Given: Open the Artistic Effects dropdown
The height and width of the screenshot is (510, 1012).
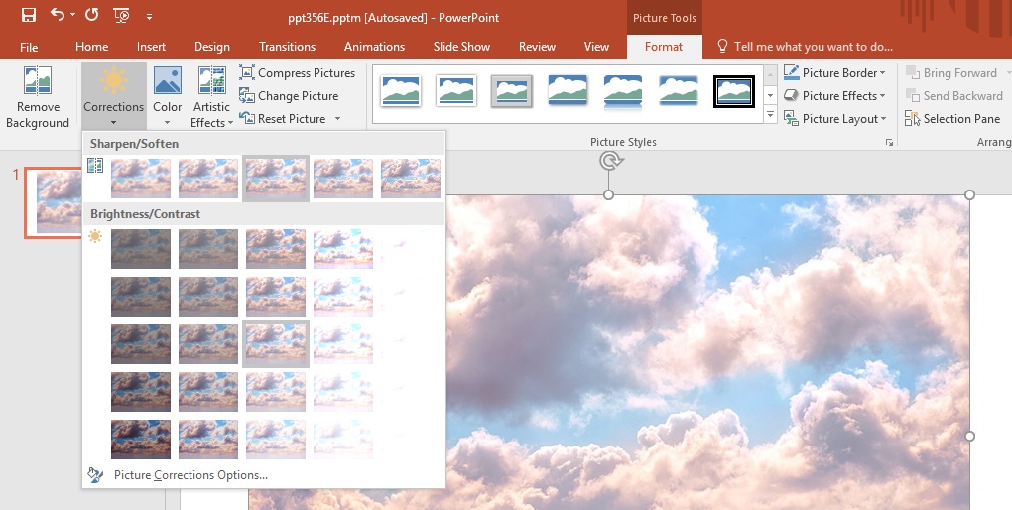Looking at the screenshot, I should (x=211, y=97).
